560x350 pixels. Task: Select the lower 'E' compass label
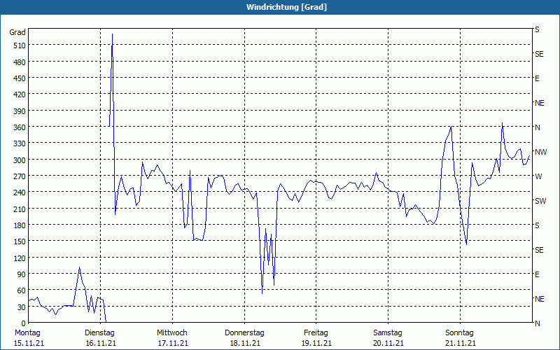[x=537, y=274]
